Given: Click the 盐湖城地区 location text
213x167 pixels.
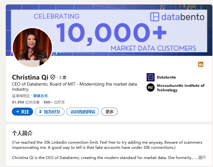Looking at the screenshot, I should (x=21, y=96).
